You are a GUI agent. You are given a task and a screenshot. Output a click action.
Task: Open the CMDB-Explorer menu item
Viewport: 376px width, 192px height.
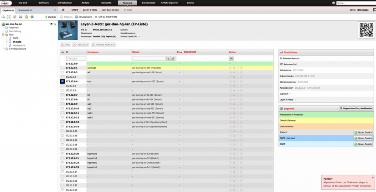point(169,3)
